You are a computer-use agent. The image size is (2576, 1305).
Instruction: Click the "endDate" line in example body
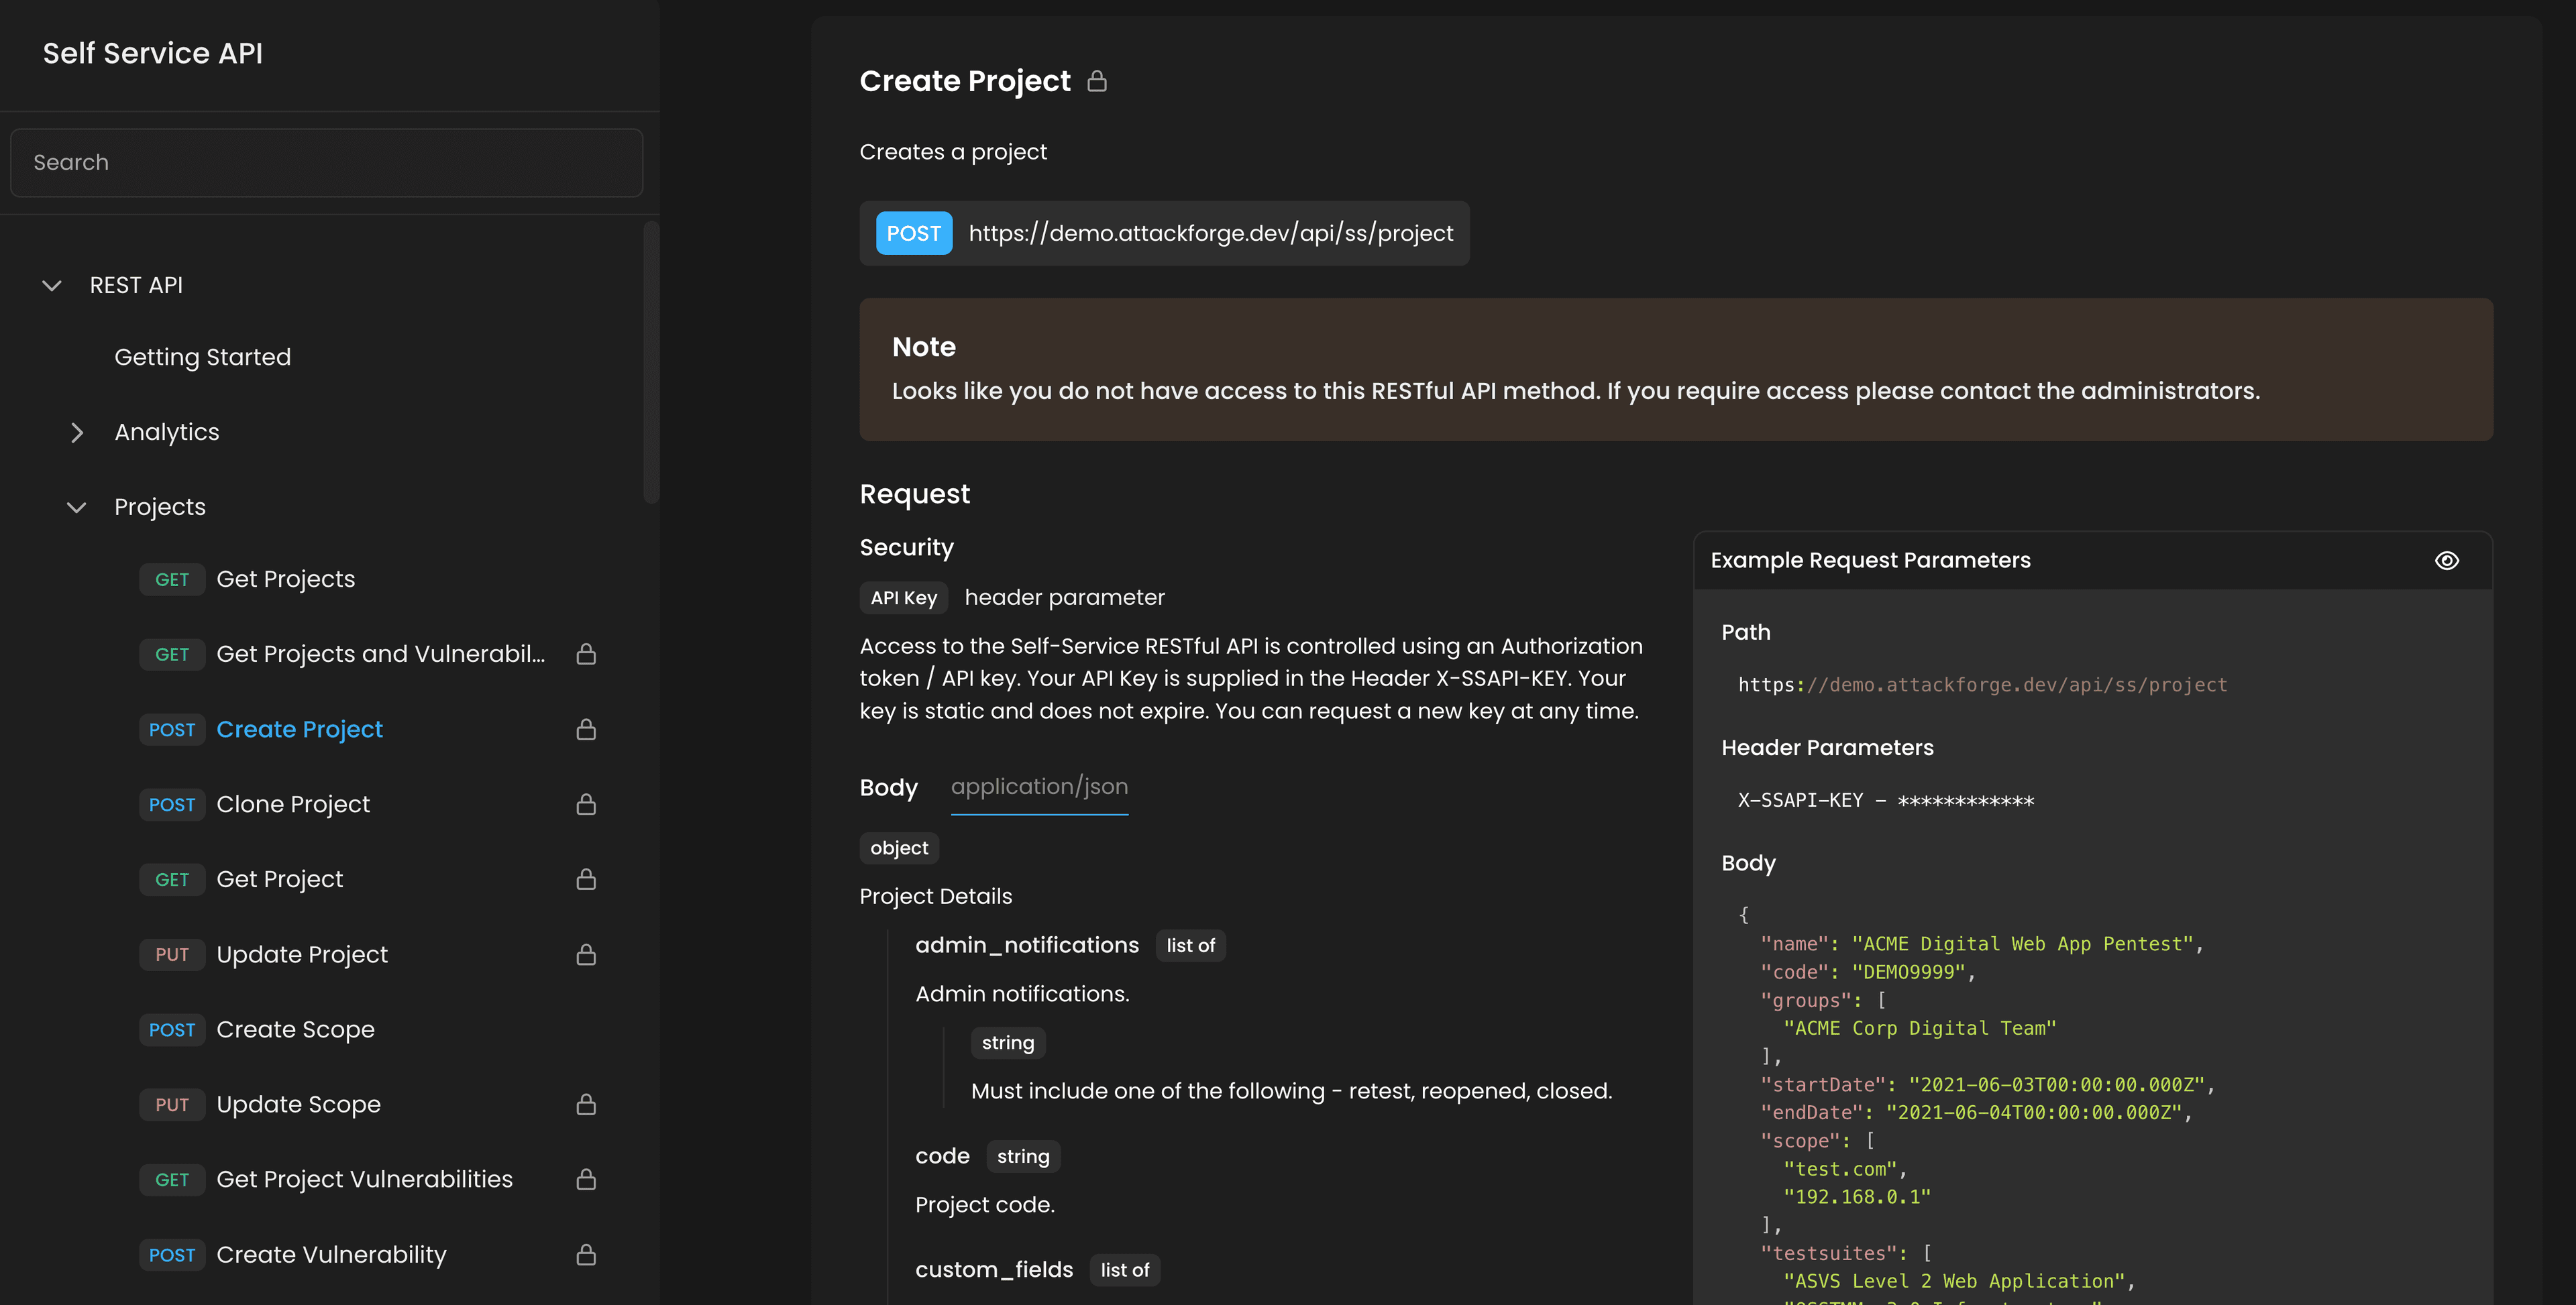coord(1976,1113)
